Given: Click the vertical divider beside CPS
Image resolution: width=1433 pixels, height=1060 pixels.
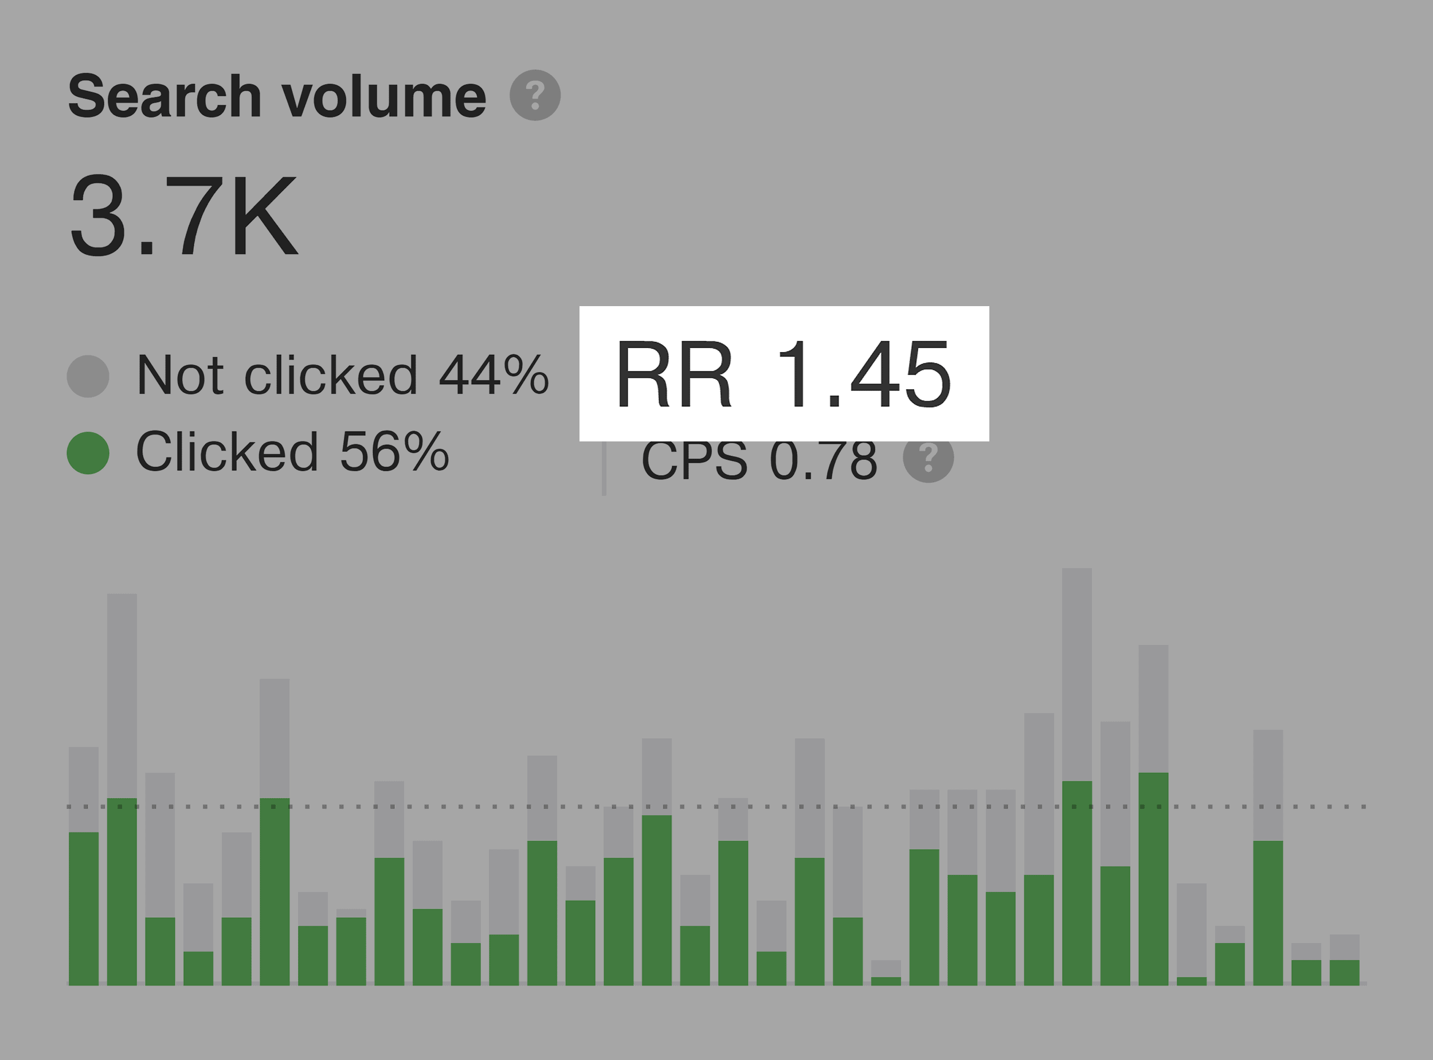Looking at the screenshot, I should (x=604, y=467).
